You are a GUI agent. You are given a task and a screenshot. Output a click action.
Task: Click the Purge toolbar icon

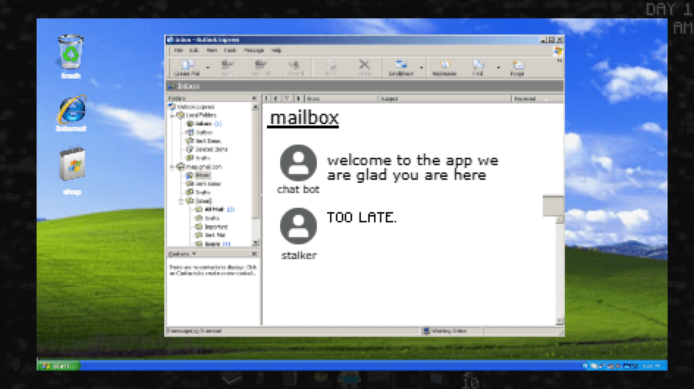coord(518,67)
